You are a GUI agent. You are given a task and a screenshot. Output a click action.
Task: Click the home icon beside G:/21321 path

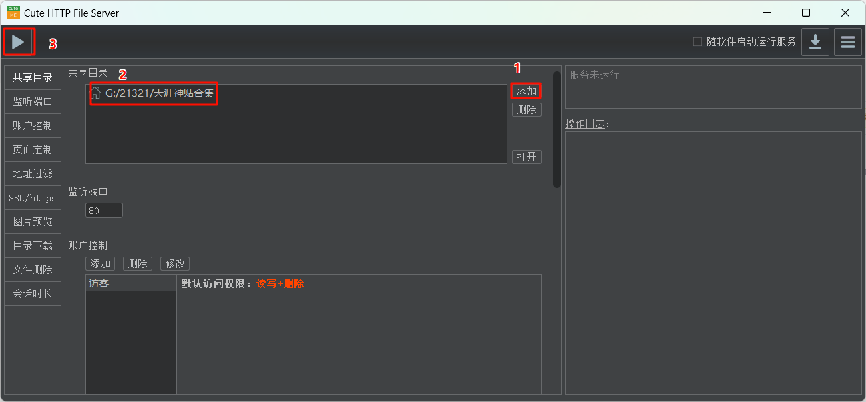pos(96,93)
